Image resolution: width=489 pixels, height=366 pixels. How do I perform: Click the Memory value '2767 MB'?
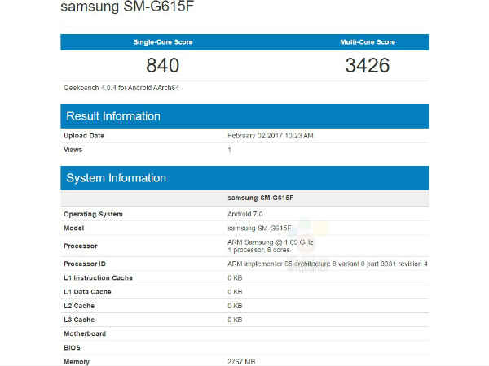pyautogui.click(x=241, y=362)
